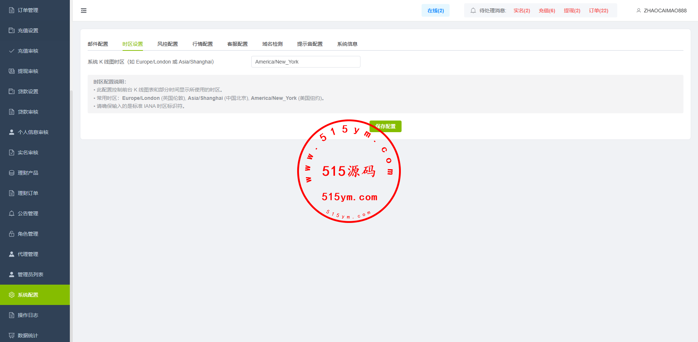Go to the 系统信息 tab

click(x=347, y=44)
